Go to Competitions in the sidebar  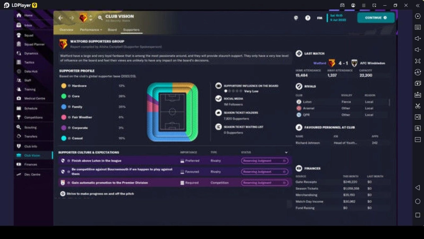click(x=33, y=117)
